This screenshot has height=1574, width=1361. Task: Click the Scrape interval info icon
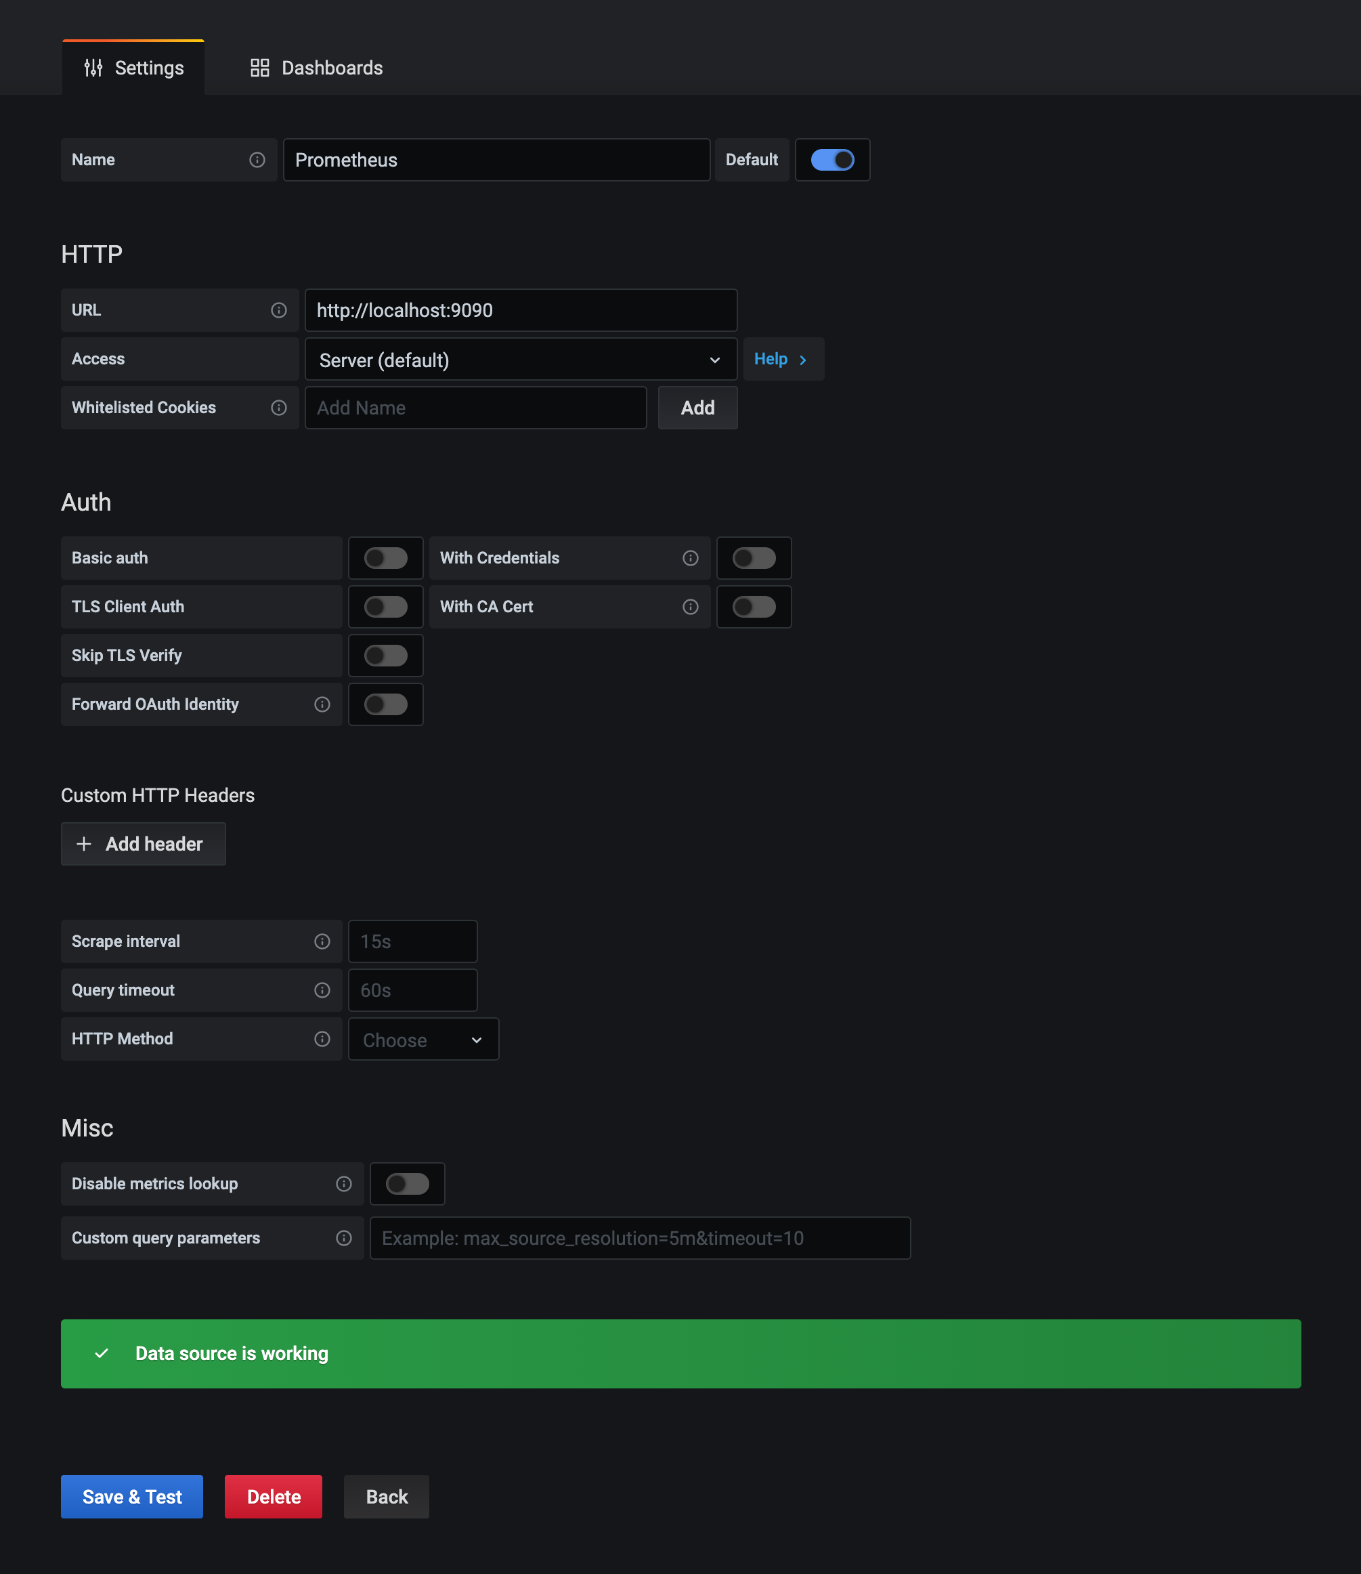[322, 941]
